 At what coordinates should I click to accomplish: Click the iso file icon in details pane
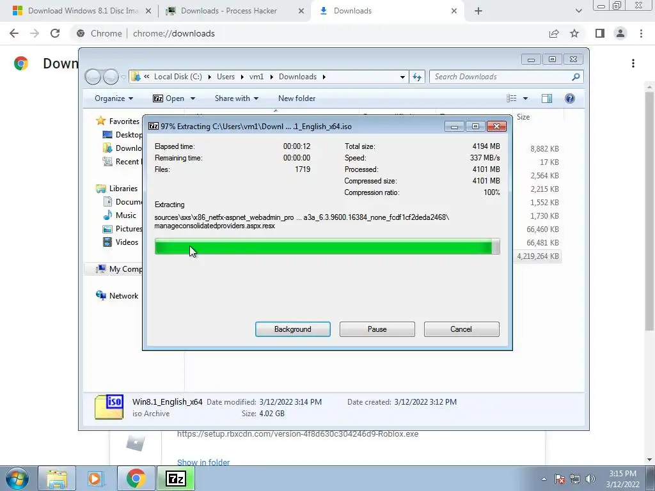pyautogui.click(x=109, y=407)
